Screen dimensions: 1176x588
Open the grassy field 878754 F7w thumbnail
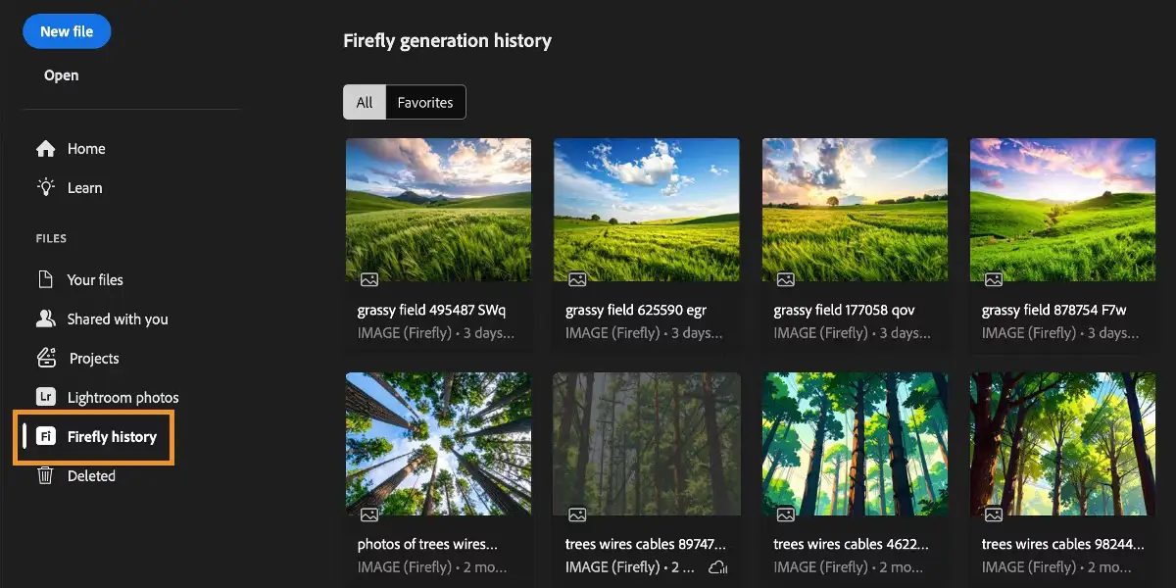(x=1062, y=210)
